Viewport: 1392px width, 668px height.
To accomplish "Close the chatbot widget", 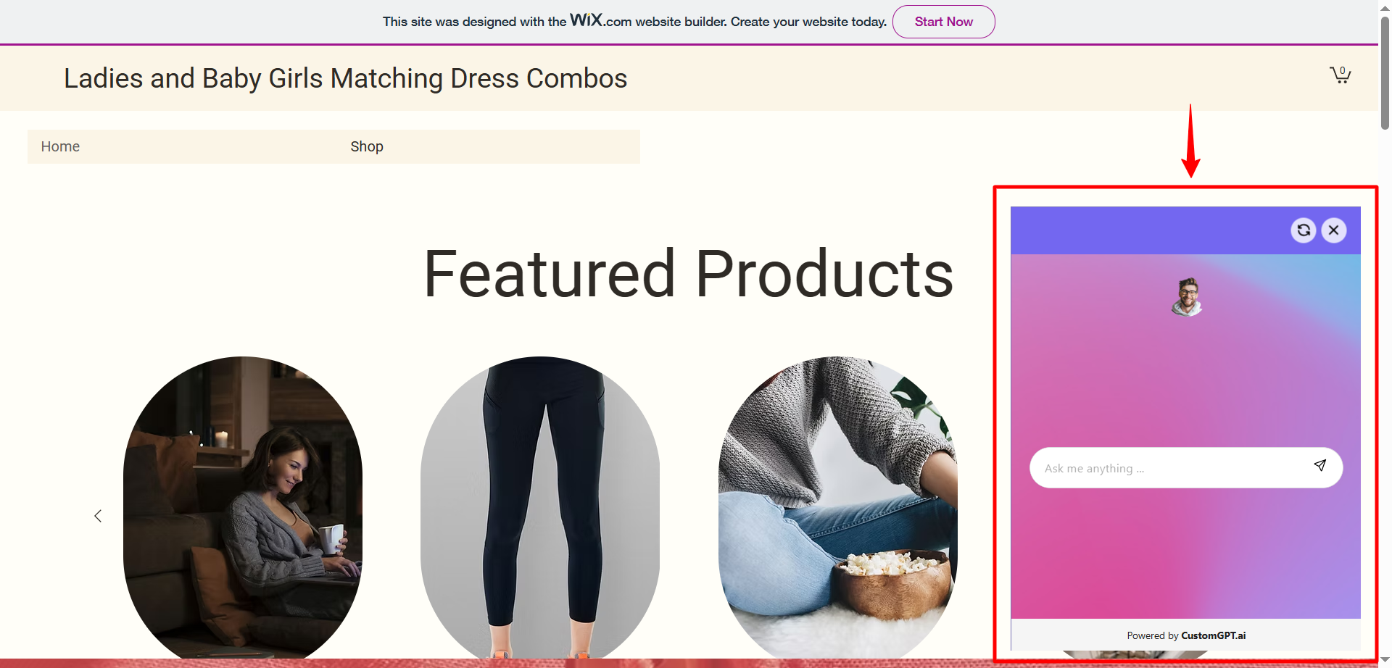I will (x=1333, y=230).
